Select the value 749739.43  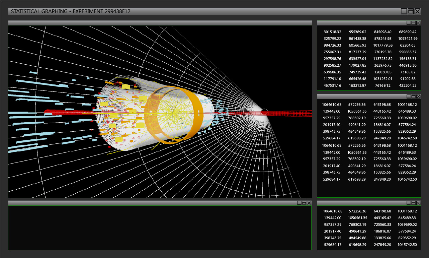tap(358, 72)
